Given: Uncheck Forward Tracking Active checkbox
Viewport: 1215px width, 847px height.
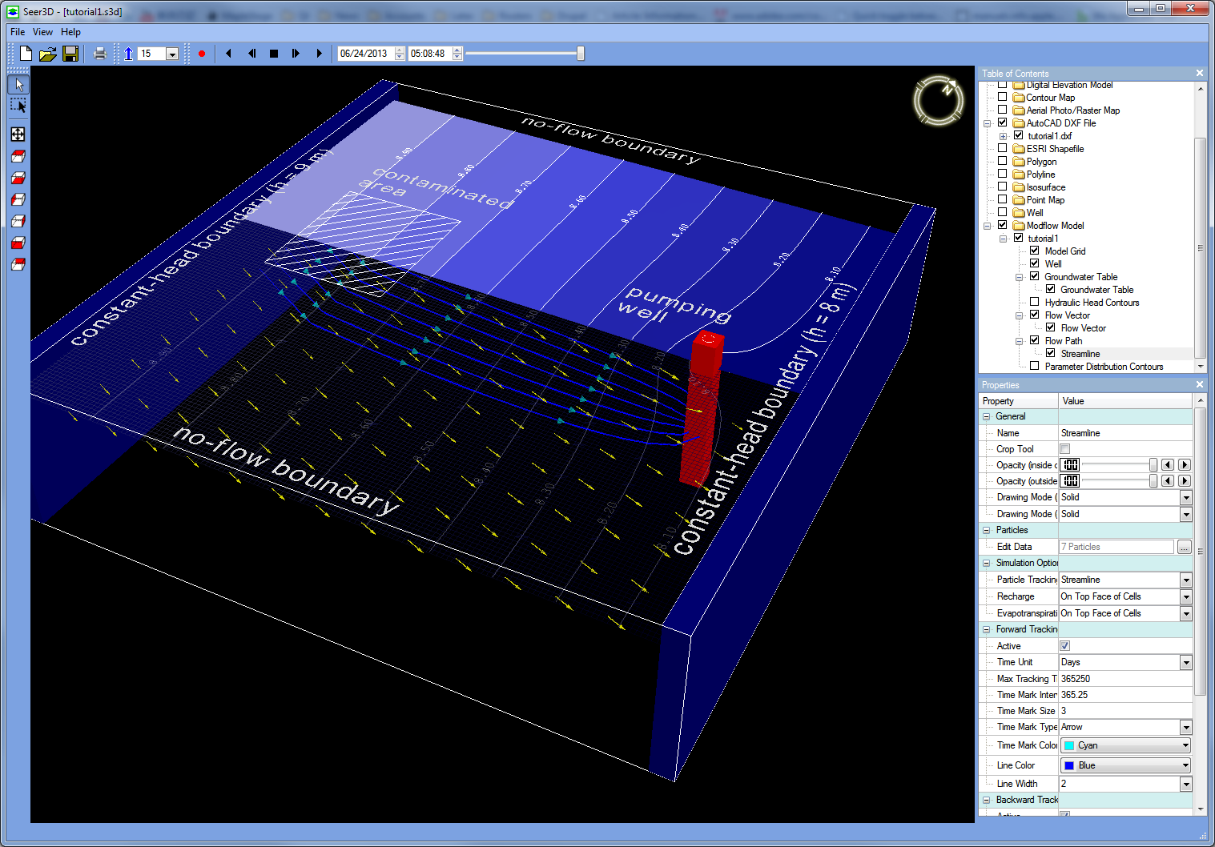Looking at the screenshot, I should pyautogui.click(x=1065, y=646).
